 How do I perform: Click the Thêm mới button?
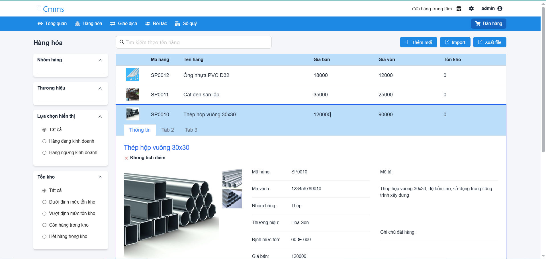[418, 42]
